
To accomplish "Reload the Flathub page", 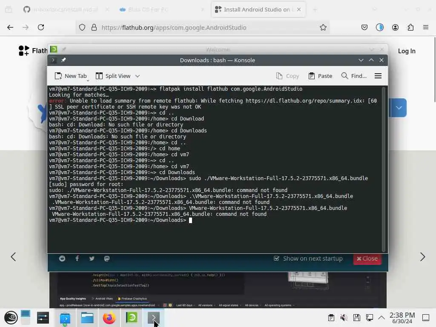I will [41, 27].
